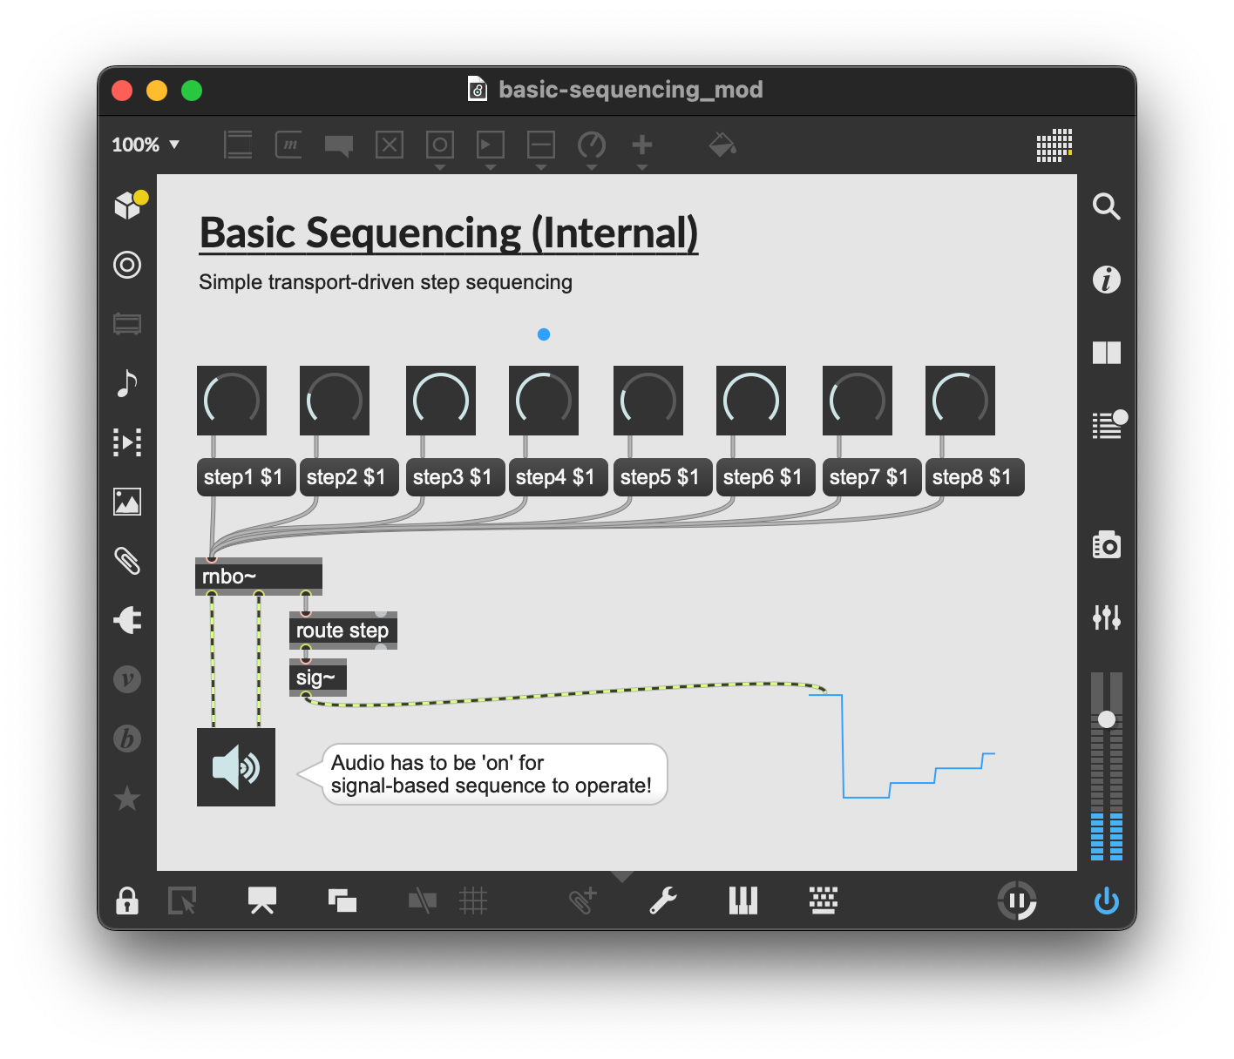Image resolution: width=1234 pixels, height=1059 pixels.
Task: Open the images browser icon
Action: (x=127, y=502)
